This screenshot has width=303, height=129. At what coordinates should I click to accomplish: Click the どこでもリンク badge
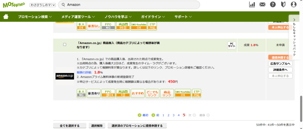[152, 93]
